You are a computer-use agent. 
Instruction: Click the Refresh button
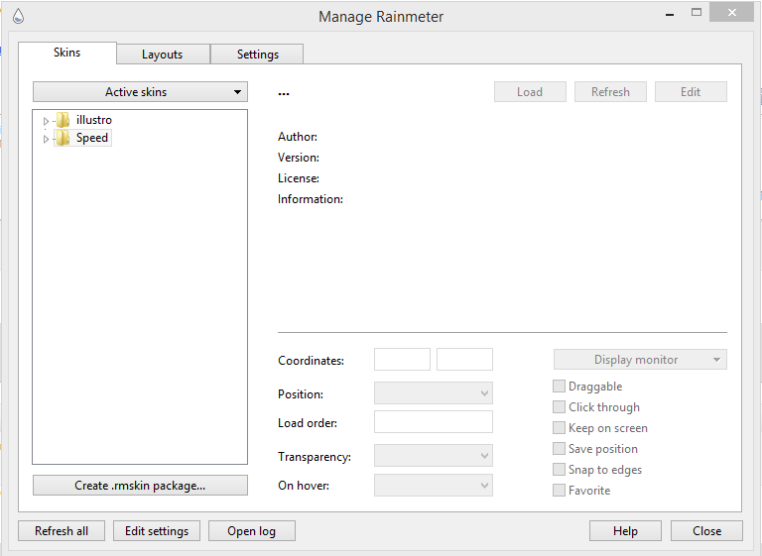pyautogui.click(x=610, y=92)
